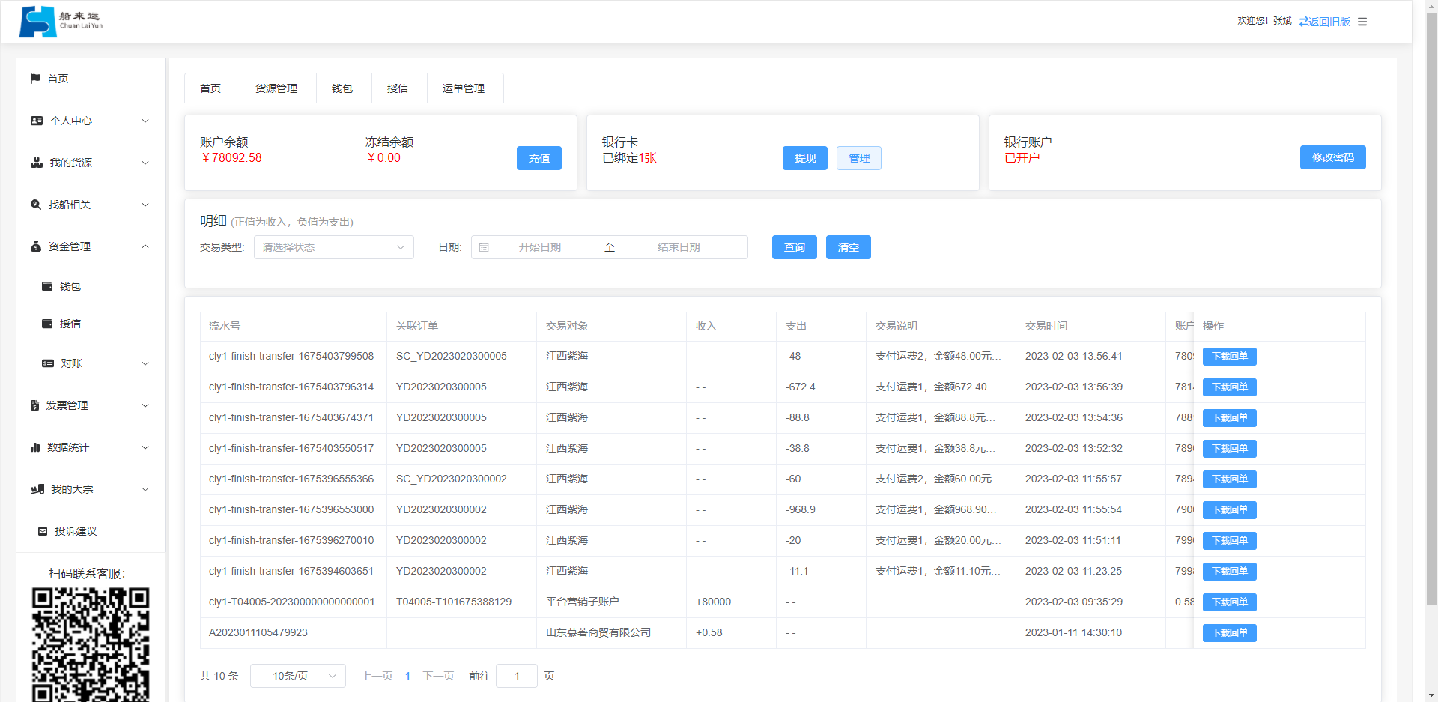Click the wallet icon beside 钱包
Image resolution: width=1438 pixels, height=702 pixels.
(x=47, y=286)
